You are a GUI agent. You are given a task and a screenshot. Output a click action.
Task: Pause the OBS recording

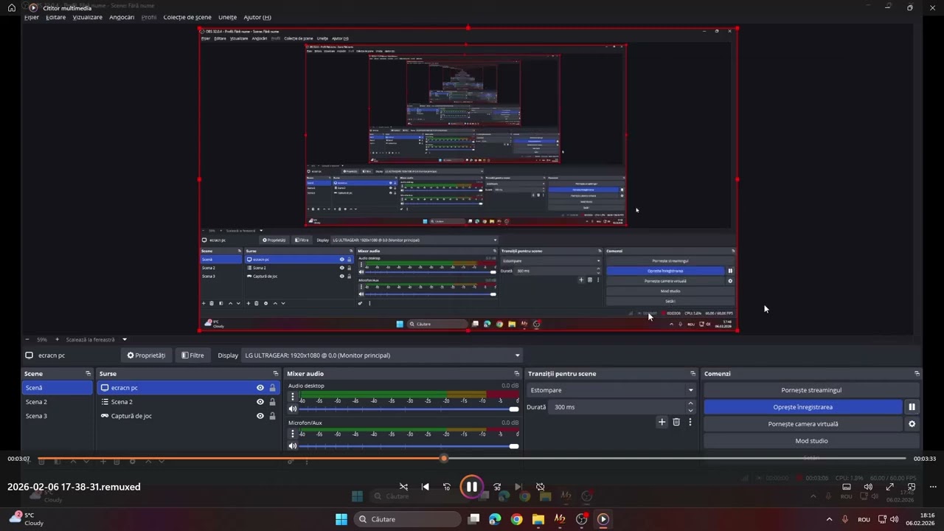click(912, 407)
